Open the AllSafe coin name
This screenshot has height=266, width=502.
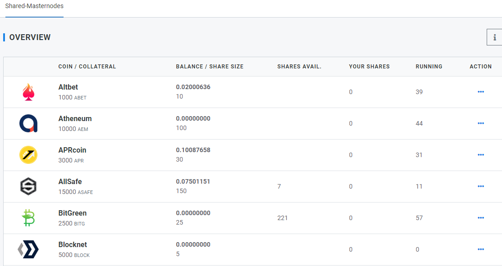[x=70, y=181]
